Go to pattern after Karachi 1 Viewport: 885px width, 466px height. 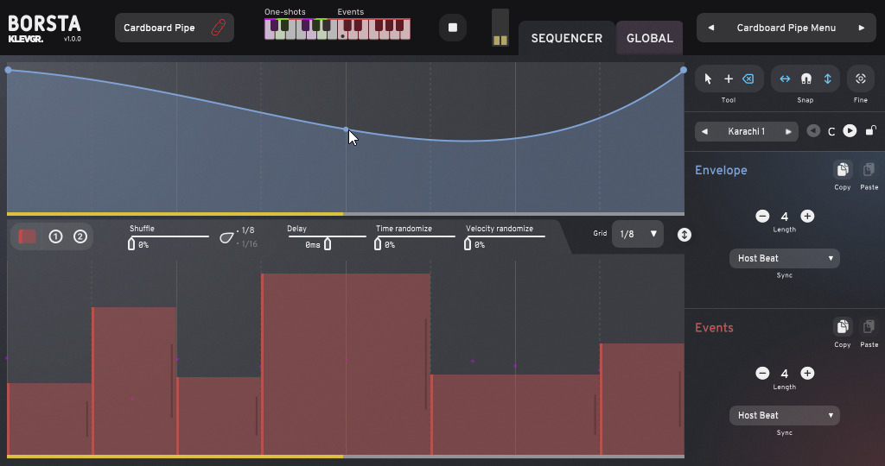pos(788,132)
